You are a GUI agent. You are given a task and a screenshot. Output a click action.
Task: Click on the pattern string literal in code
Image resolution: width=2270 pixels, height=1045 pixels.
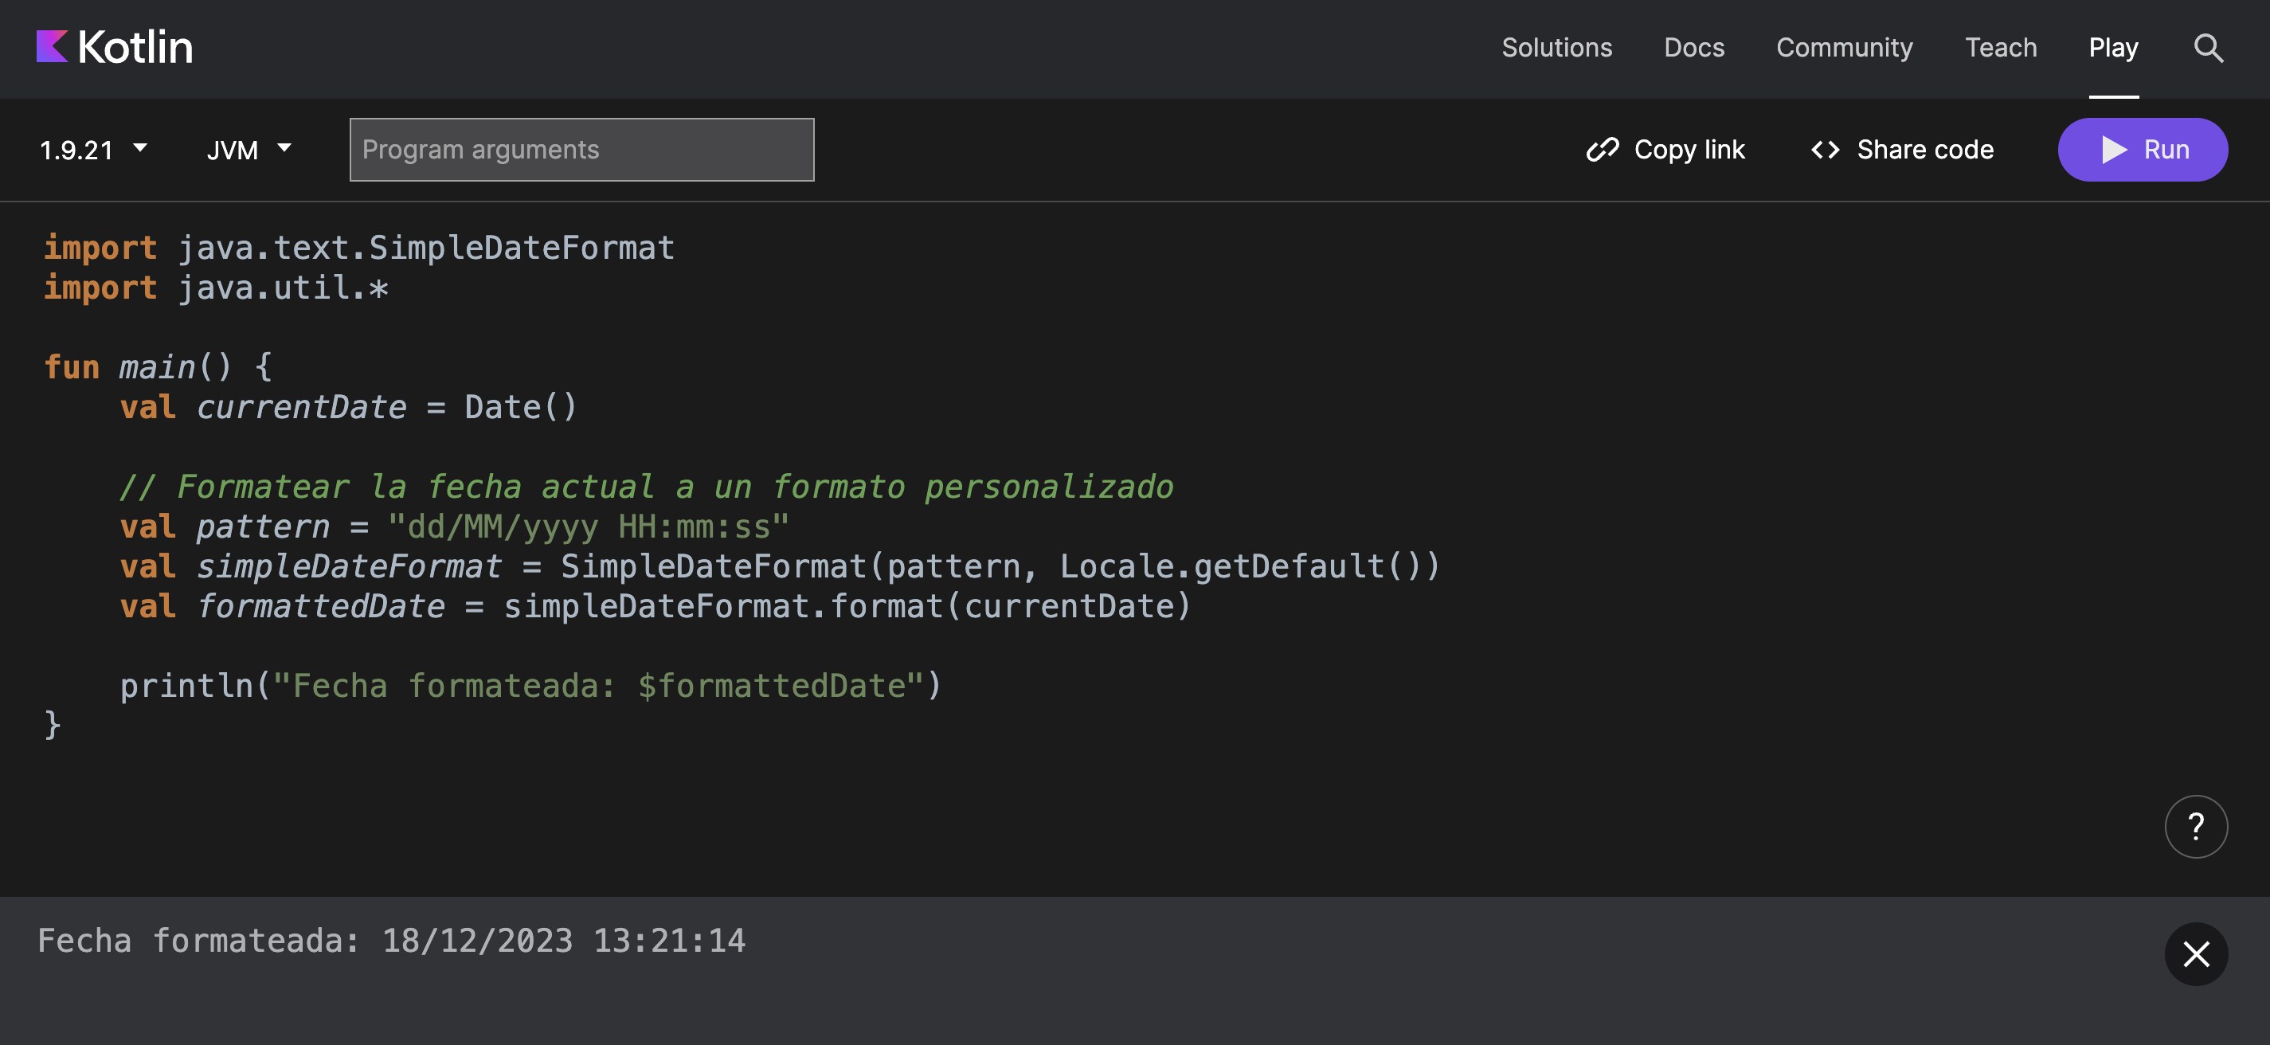pyautogui.click(x=588, y=527)
